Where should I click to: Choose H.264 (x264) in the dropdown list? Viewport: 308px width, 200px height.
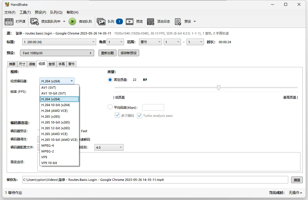[59, 99]
